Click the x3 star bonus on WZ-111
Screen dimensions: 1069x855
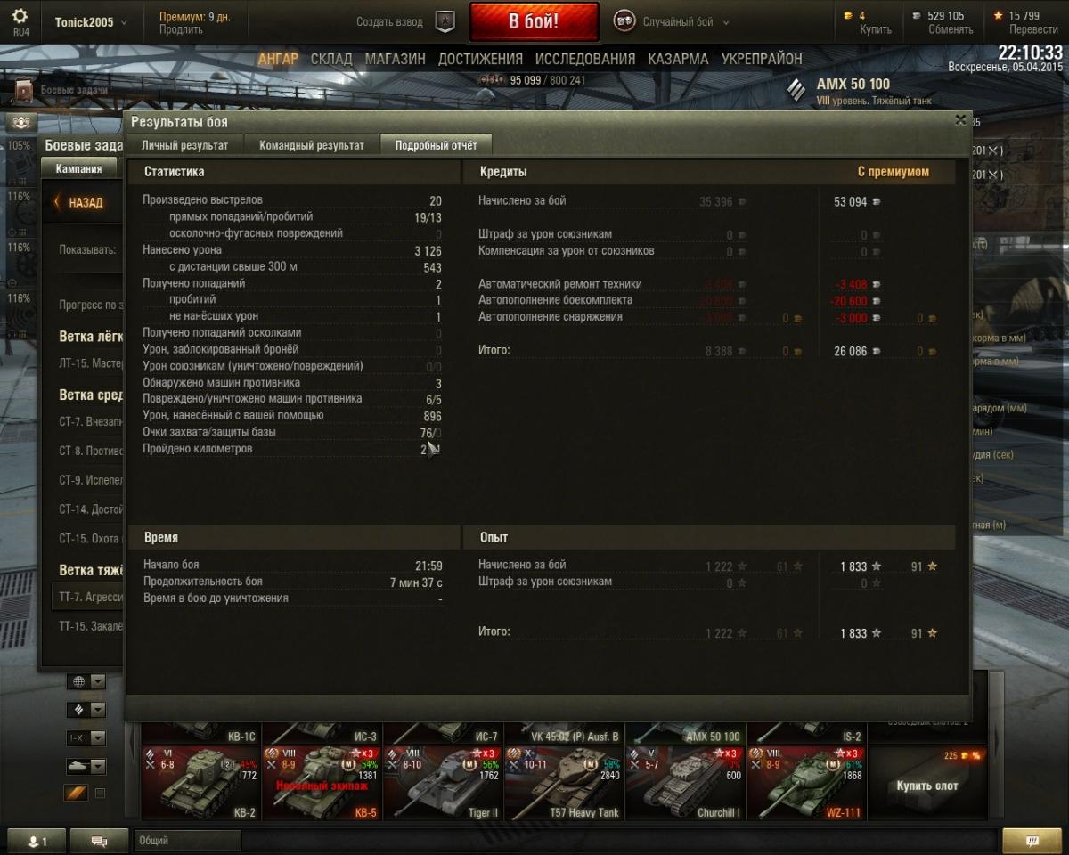[x=847, y=753]
